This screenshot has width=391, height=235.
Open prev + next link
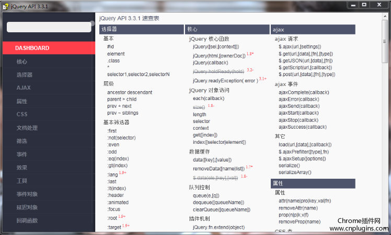(x=120, y=106)
